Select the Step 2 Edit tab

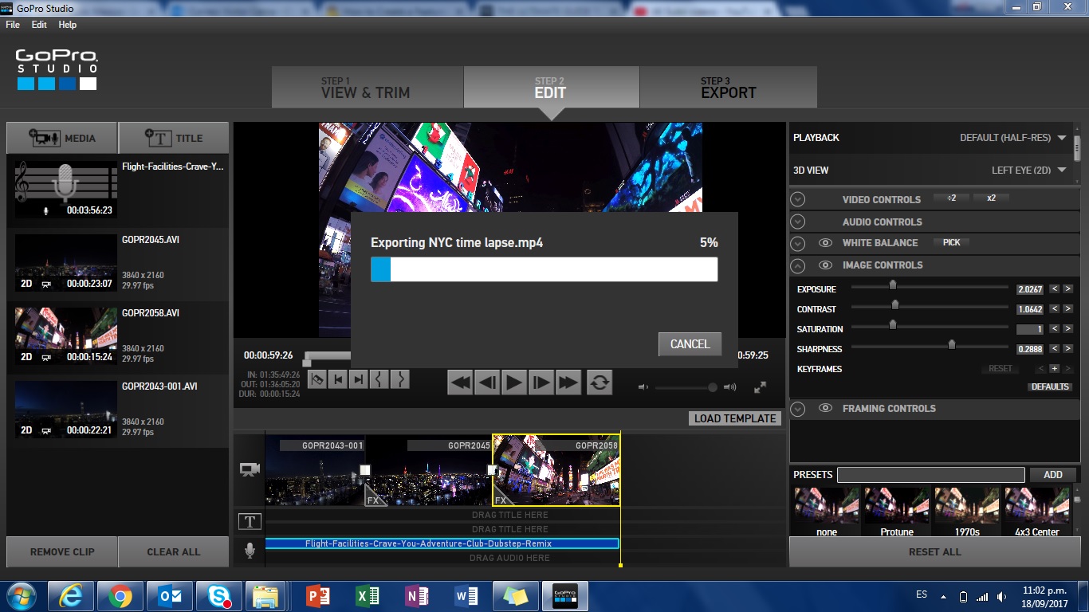[551, 87]
